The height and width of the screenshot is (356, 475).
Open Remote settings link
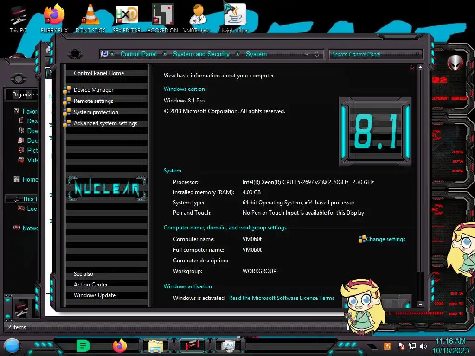click(x=93, y=101)
